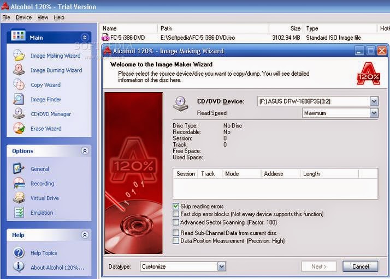Open the Image Finder link
The height and width of the screenshot is (279, 390).
(x=46, y=99)
